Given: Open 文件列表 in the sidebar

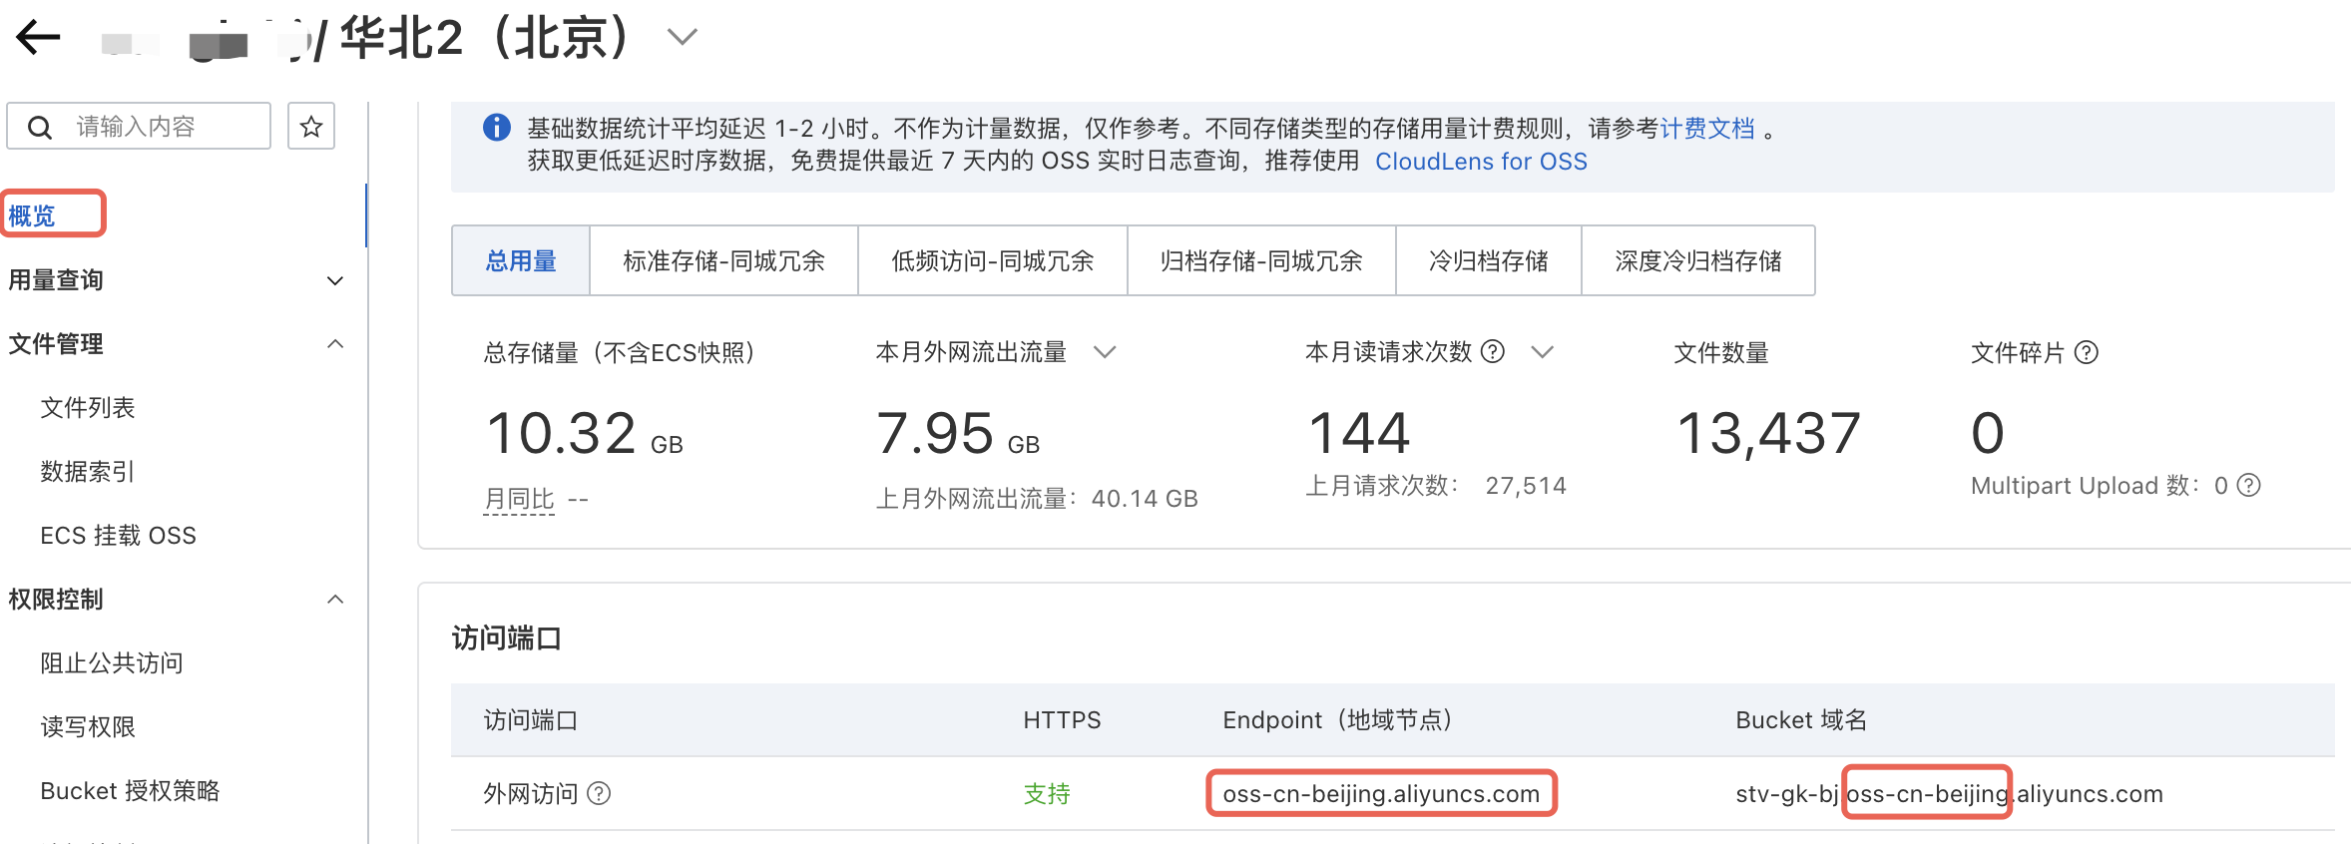Looking at the screenshot, I should (x=88, y=408).
